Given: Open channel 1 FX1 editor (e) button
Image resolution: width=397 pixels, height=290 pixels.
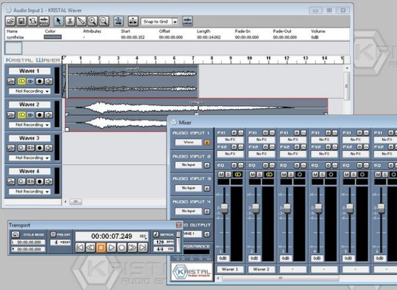Looking at the screenshot, I should pyautogui.click(x=234, y=132).
